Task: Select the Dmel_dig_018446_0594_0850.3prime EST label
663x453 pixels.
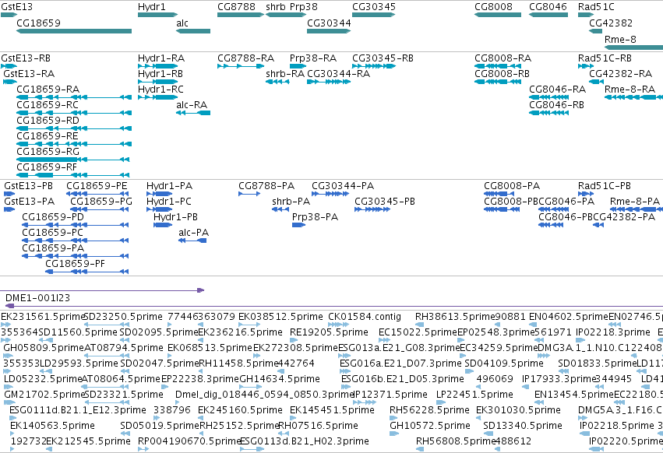Action: [265, 395]
